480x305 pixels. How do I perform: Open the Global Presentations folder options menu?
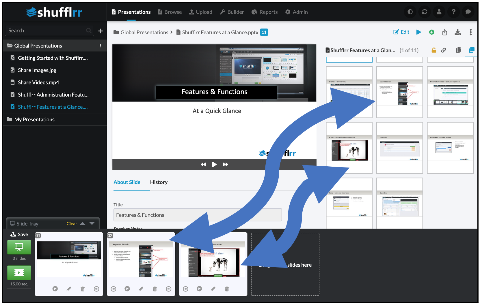pyautogui.click(x=100, y=46)
